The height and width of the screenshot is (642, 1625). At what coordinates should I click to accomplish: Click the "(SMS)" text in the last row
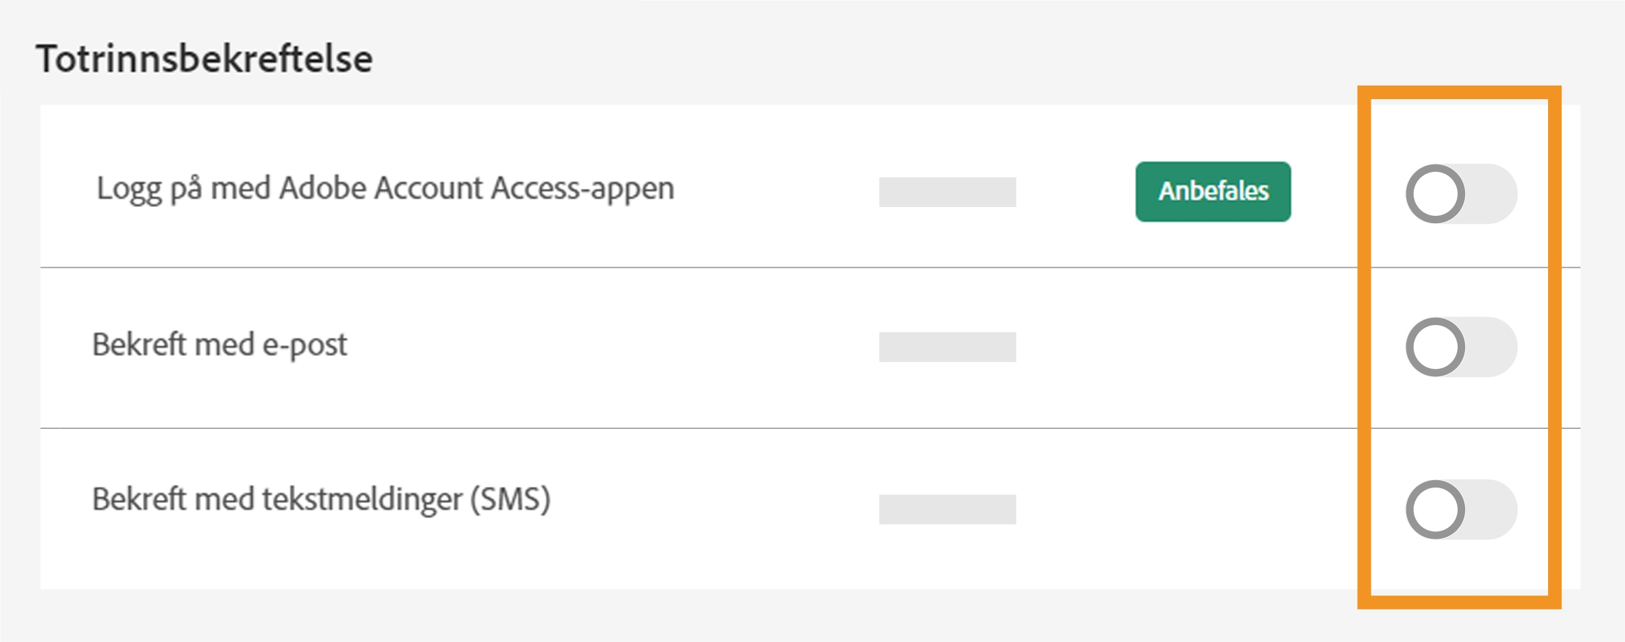[510, 500]
